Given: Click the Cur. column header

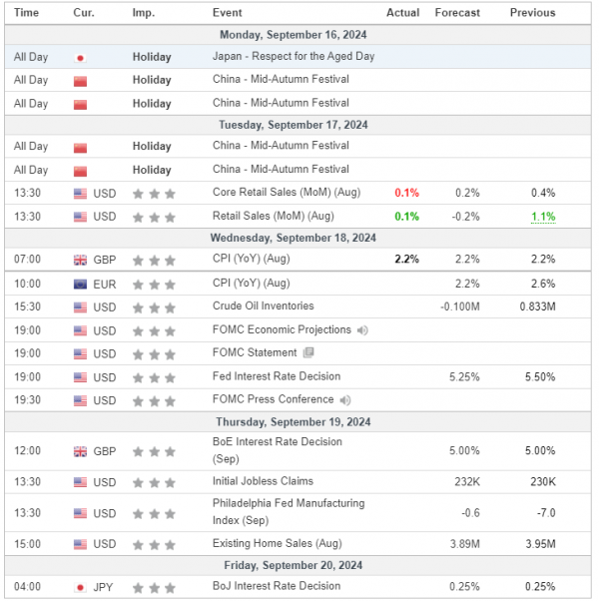Looking at the screenshot, I should click(84, 13).
